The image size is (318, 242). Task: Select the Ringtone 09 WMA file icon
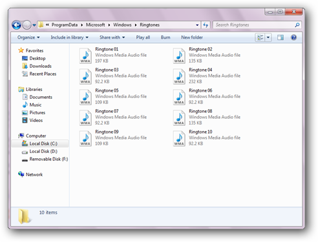click(85, 138)
